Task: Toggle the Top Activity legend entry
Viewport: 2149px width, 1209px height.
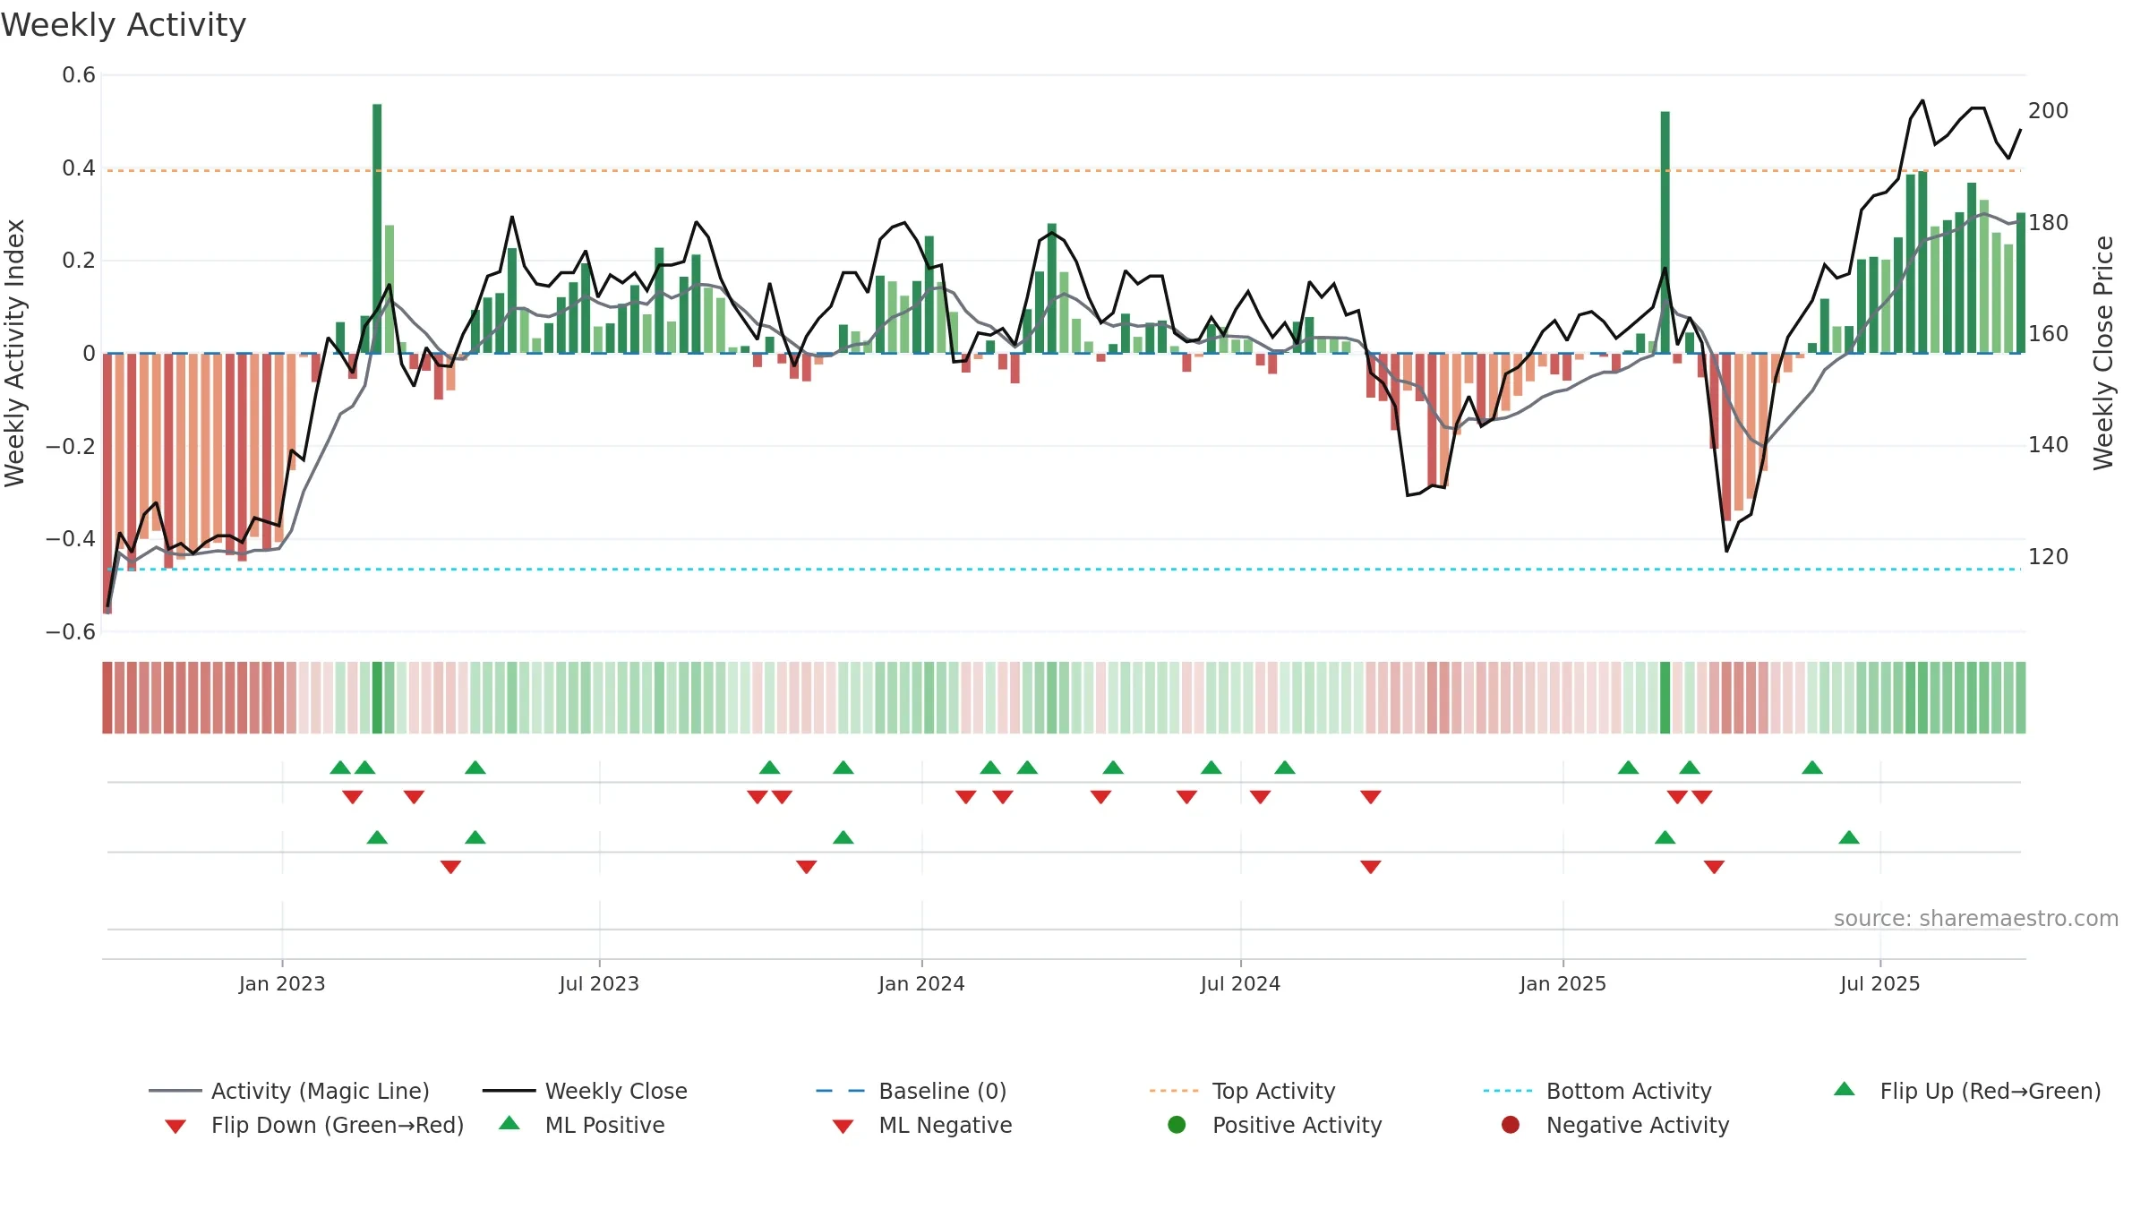Action: tap(1242, 1091)
